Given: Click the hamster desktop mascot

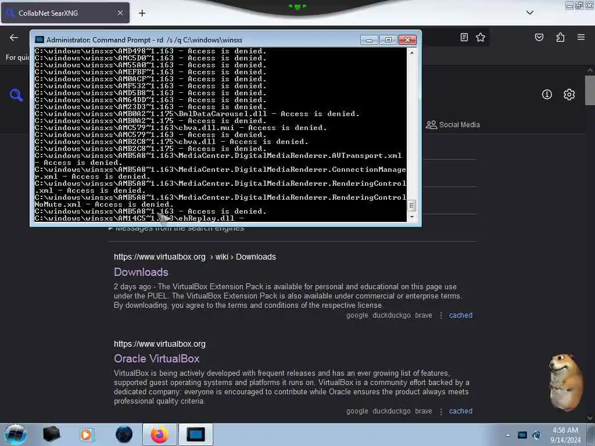Looking at the screenshot, I should pyautogui.click(x=566, y=382).
